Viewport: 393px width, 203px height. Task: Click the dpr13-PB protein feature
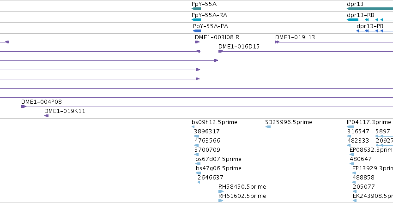375,31
